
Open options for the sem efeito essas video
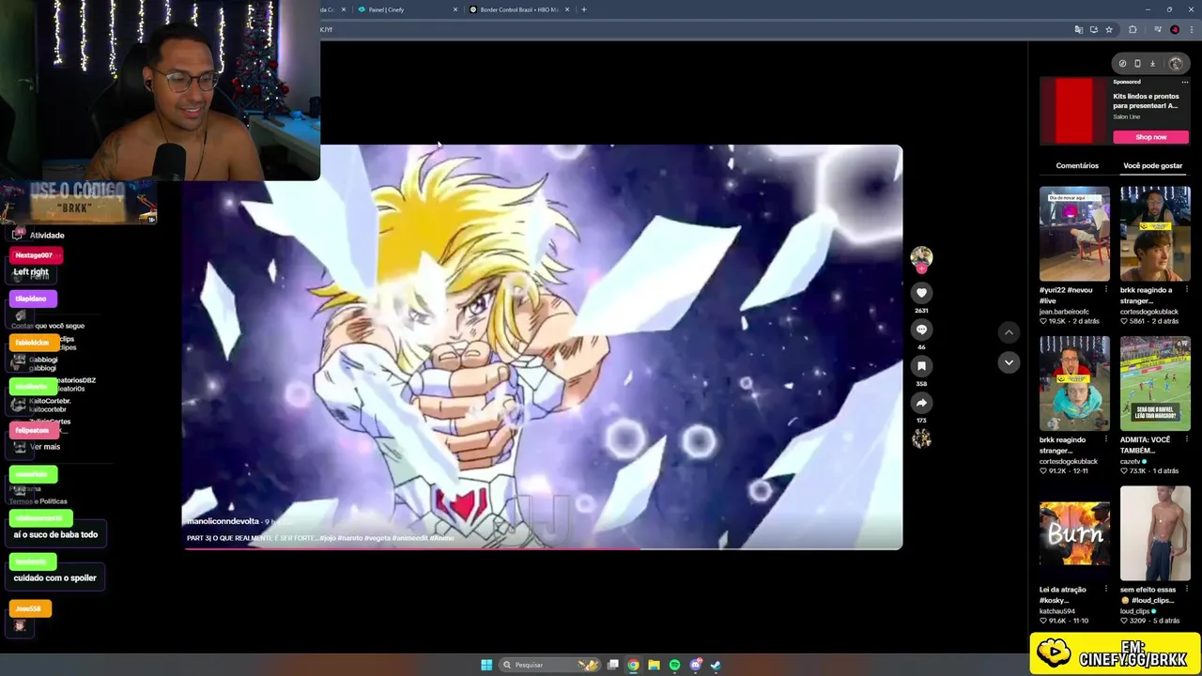[1186, 590]
